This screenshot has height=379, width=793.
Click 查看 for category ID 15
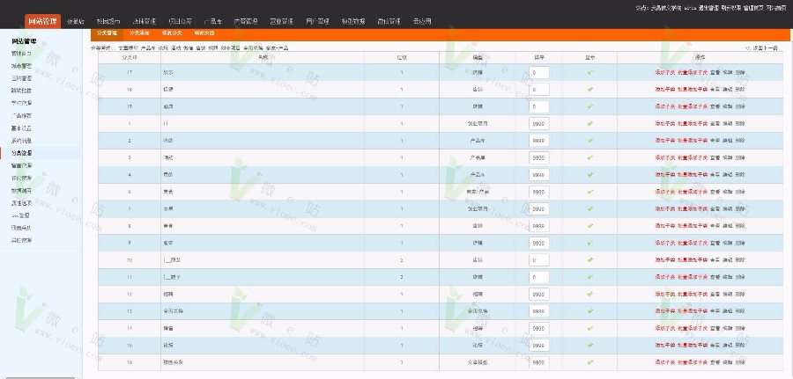click(715, 346)
